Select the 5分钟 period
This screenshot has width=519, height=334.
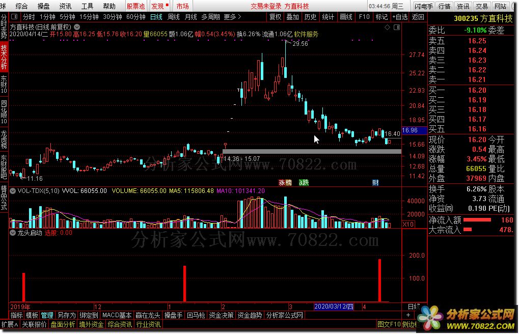click(67, 17)
